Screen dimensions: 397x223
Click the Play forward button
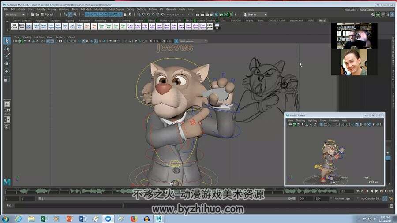[x=376, y=191]
